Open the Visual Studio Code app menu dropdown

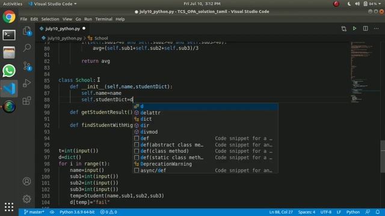52,4
